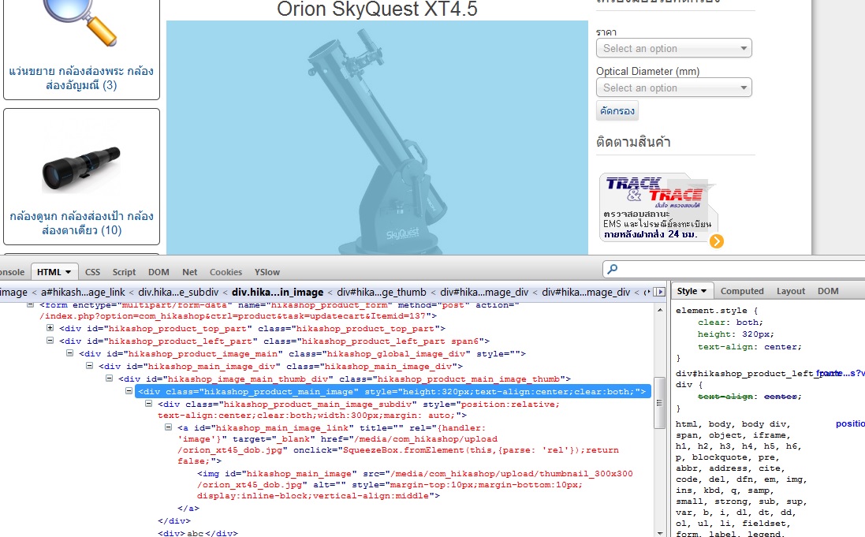Open the monocular telescope category image
Image resolution: width=865 pixels, height=537 pixels.
pos(81,170)
